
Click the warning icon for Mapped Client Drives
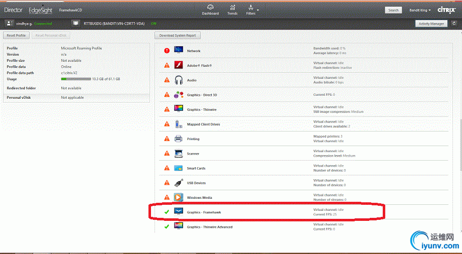coord(167,124)
